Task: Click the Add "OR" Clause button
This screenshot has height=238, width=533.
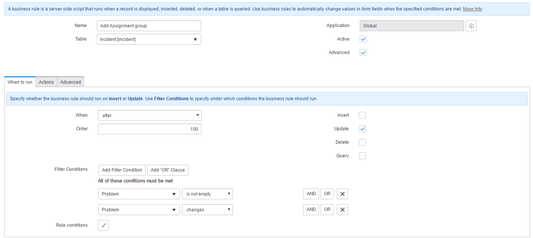Action: point(168,170)
